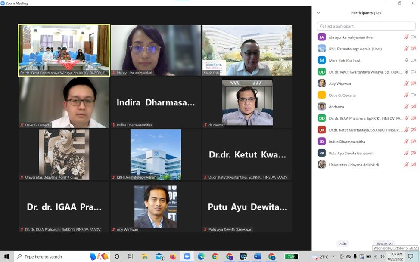Select Universitas Udayana #diah# in participant list
The height and width of the screenshot is (262, 420).
(x=353, y=165)
